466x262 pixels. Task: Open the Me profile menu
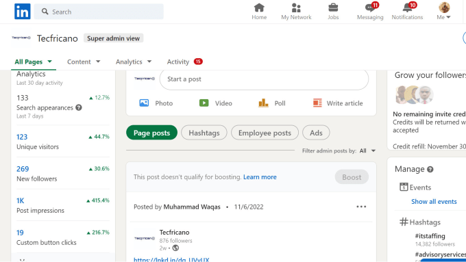coord(443,12)
